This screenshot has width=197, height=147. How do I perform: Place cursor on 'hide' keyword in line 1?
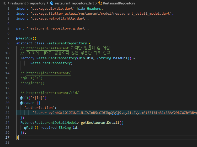(x=81, y=9)
